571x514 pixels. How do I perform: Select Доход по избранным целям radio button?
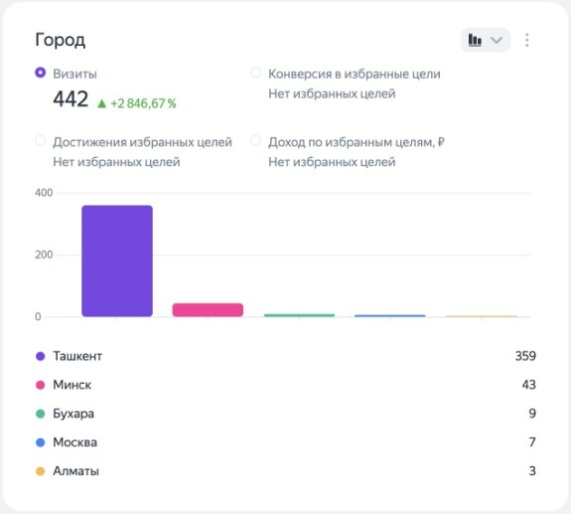coord(255,141)
